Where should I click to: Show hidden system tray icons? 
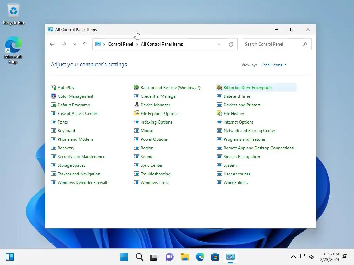tap(293, 257)
